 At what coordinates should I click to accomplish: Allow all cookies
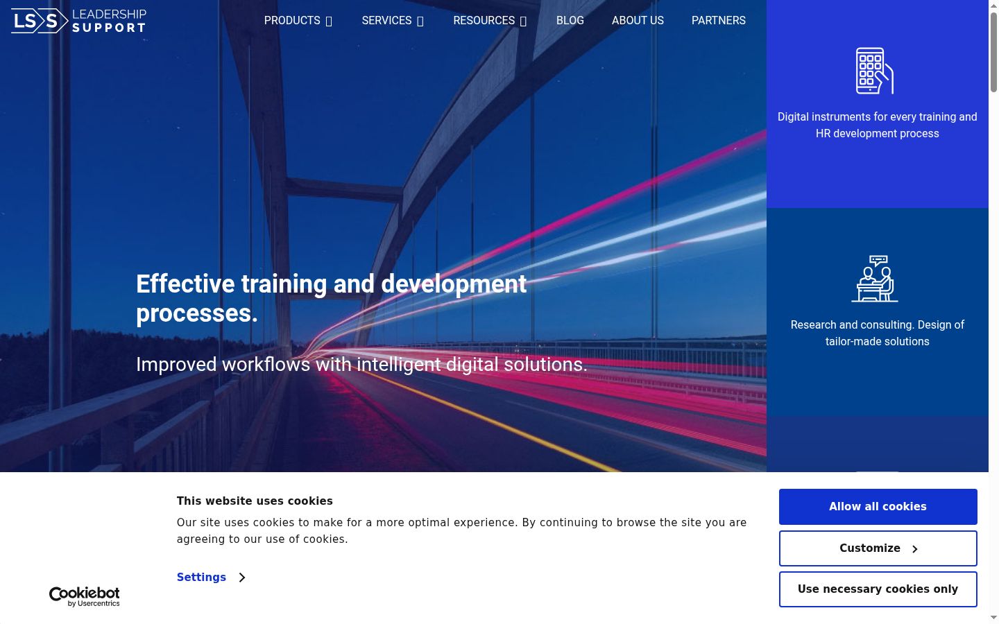(x=878, y=507)
